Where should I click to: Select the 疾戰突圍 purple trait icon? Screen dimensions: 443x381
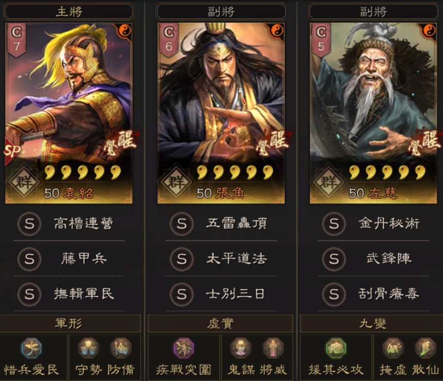click(184, 348)
